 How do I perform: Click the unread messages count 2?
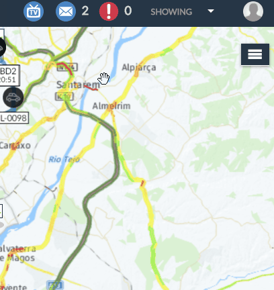coord(85,11)
